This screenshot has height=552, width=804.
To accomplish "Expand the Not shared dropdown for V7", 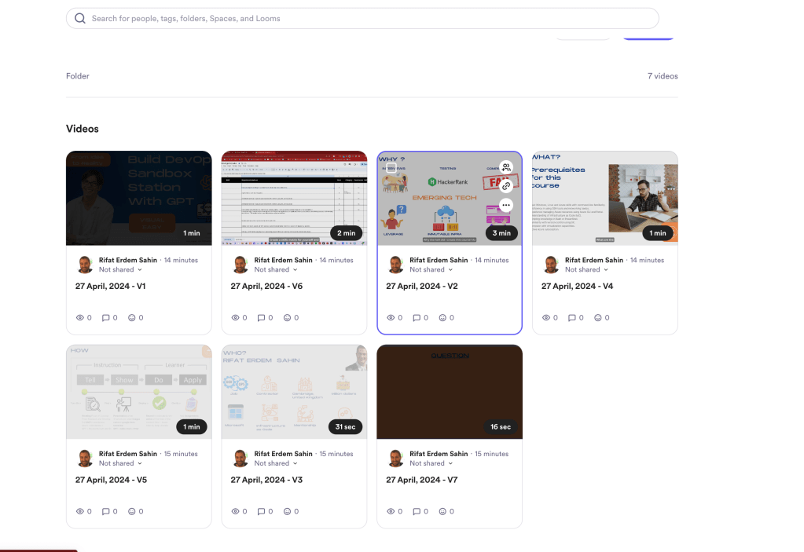I will point(431,463).
